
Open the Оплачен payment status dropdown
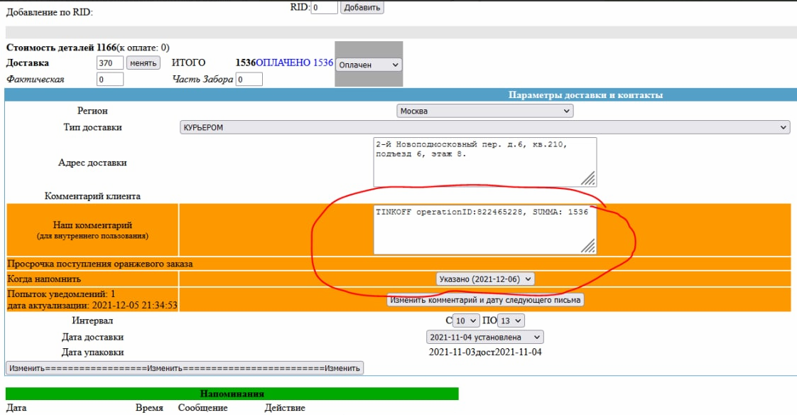[x=369, y=65]
